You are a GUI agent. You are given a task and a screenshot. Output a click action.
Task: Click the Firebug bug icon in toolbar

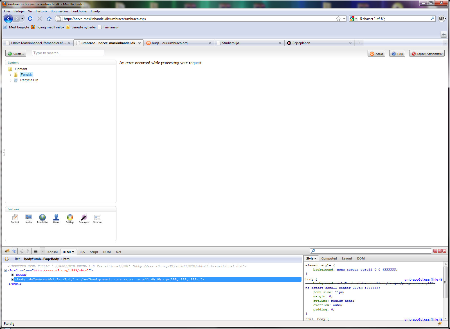[x=7, y=251]
